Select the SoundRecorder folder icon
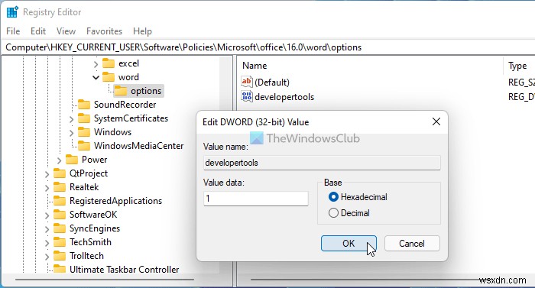Image resolution: width=535 pixels, height=288 pixels. (x=84, y=105)
